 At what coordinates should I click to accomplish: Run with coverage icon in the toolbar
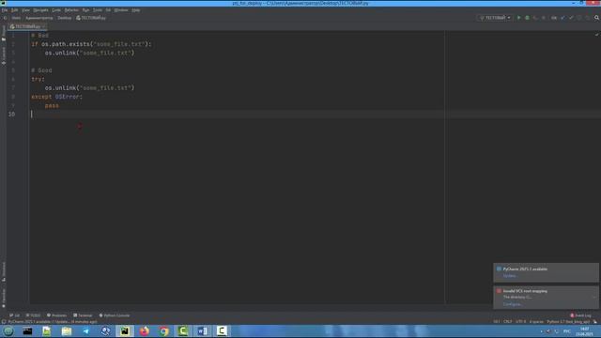pos(535,18)
